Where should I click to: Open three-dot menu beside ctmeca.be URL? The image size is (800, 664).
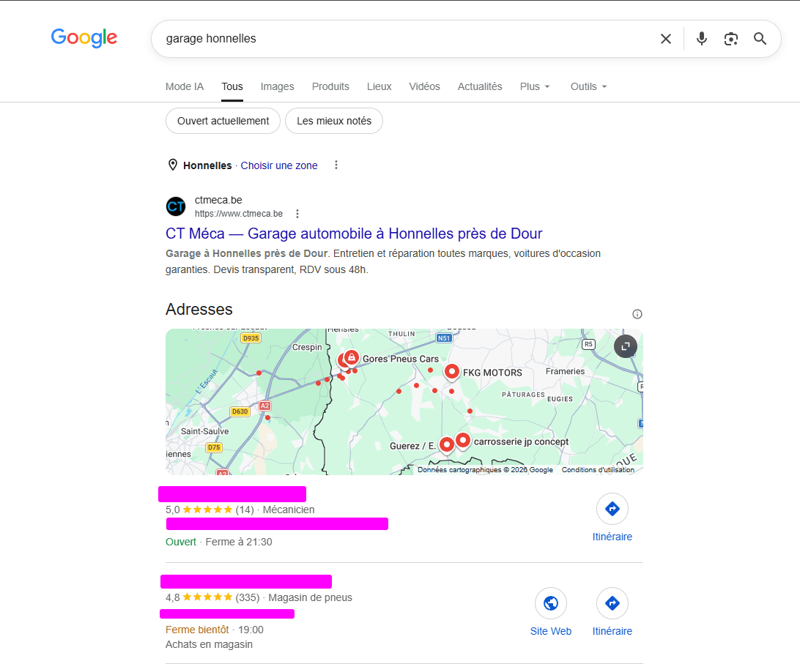click(x=297, y=214)
